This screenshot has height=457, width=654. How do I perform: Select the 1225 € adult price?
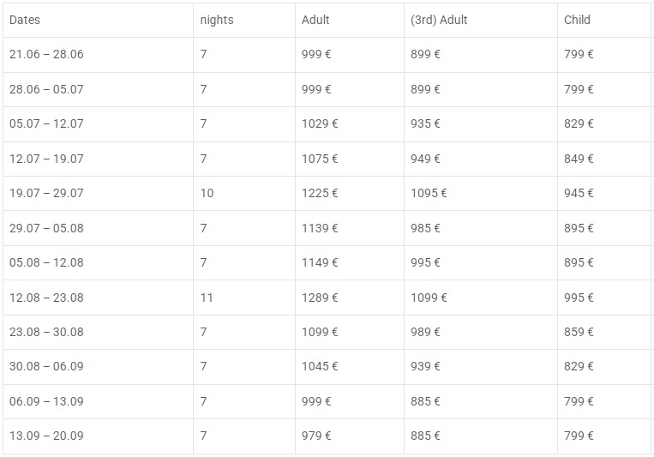320,193
